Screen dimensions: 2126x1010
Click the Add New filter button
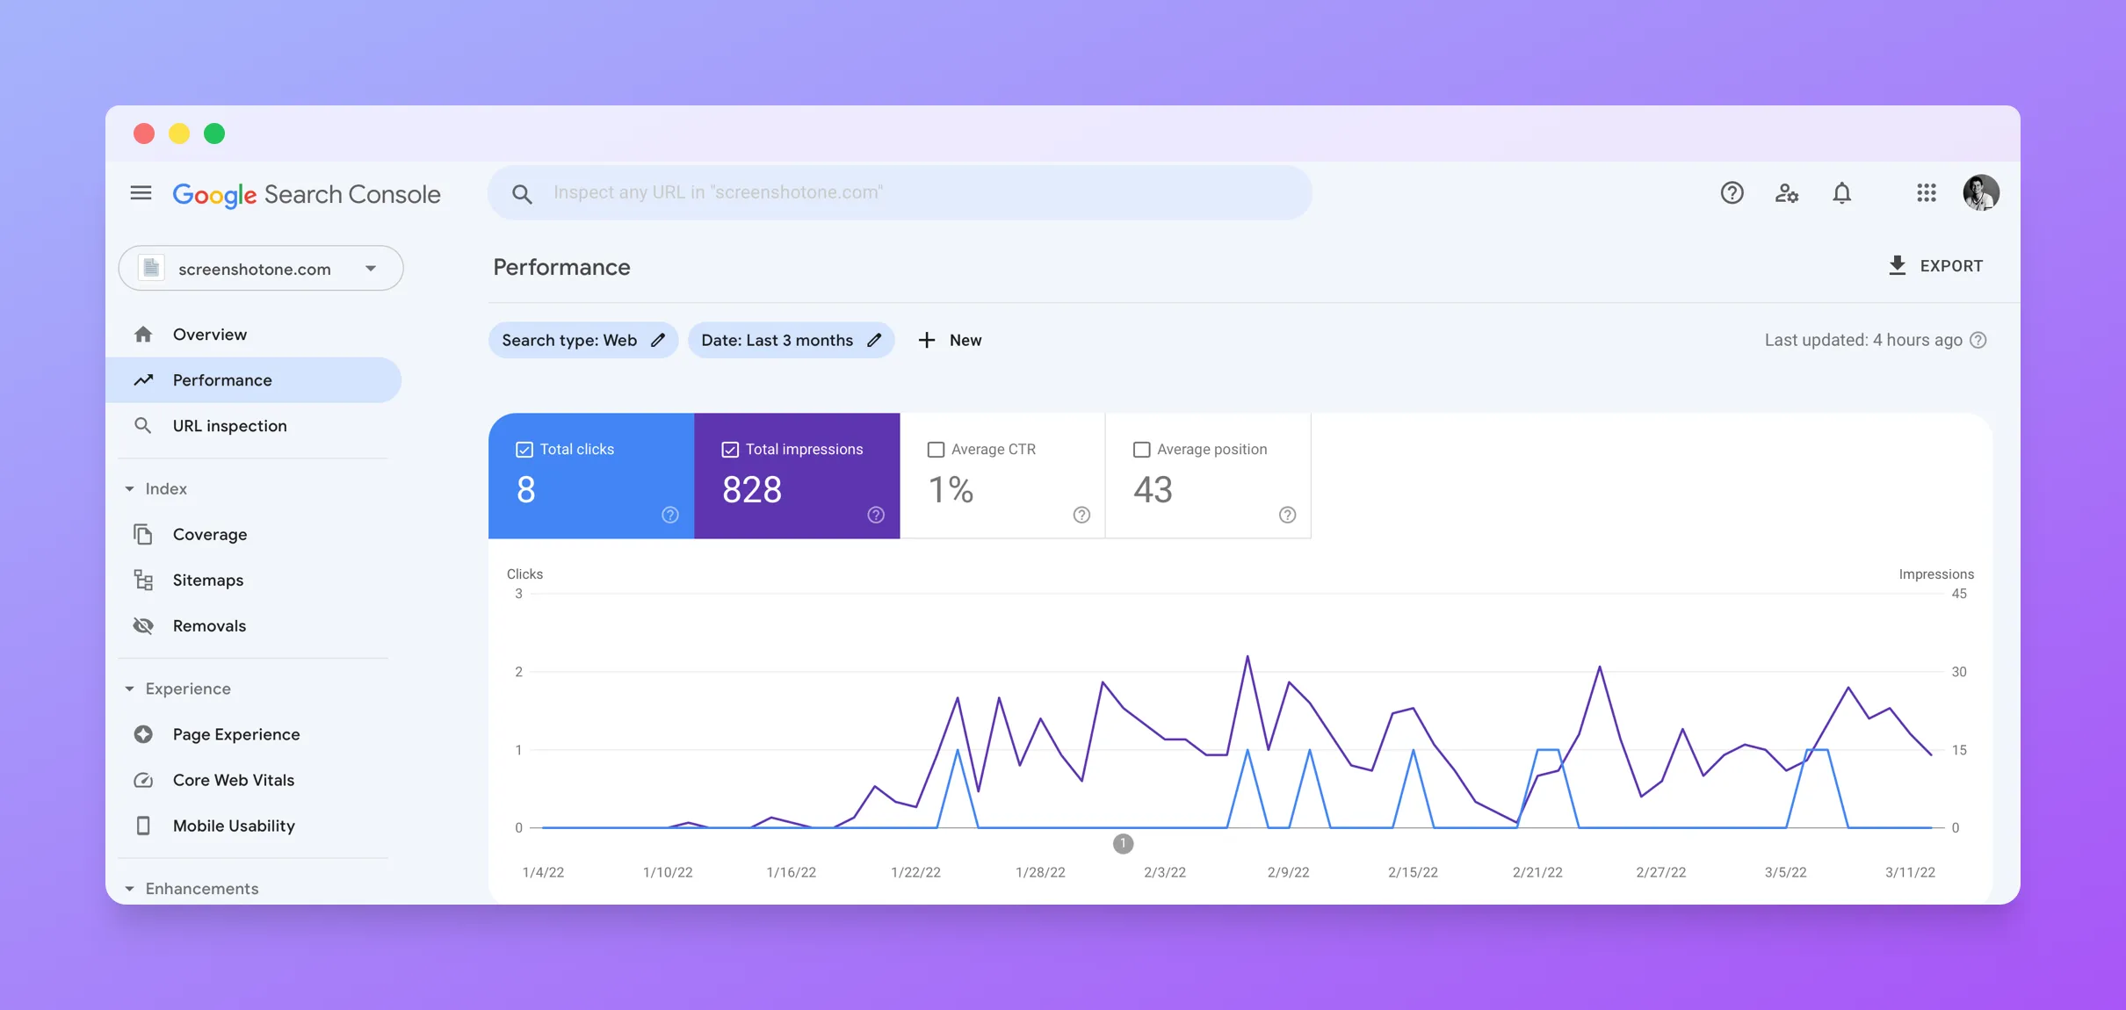(x=948, y=340)
